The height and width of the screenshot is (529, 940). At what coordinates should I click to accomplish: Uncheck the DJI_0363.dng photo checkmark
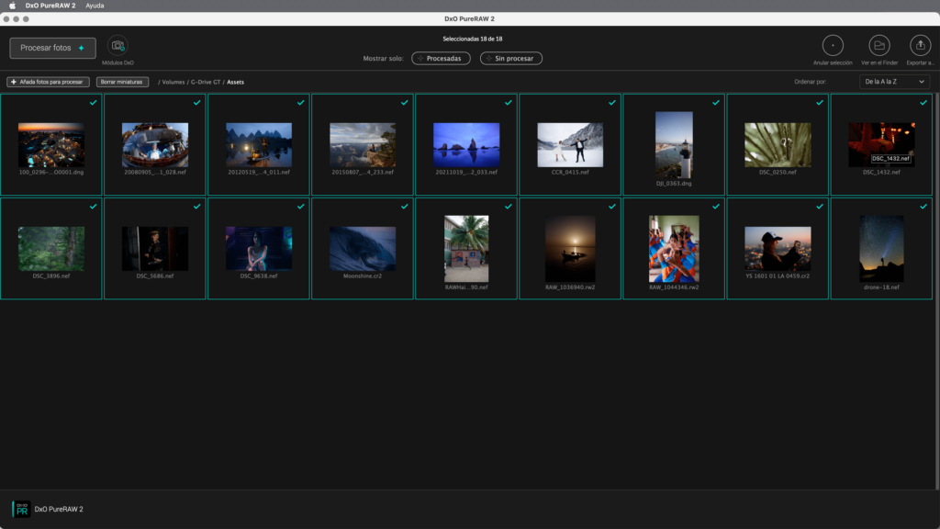tap(715, 103)
